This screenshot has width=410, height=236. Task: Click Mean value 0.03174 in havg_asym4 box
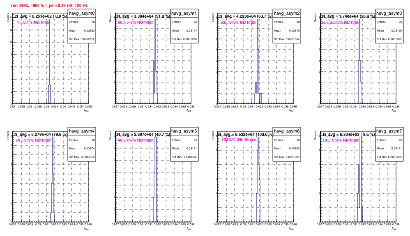pos(89,149)
